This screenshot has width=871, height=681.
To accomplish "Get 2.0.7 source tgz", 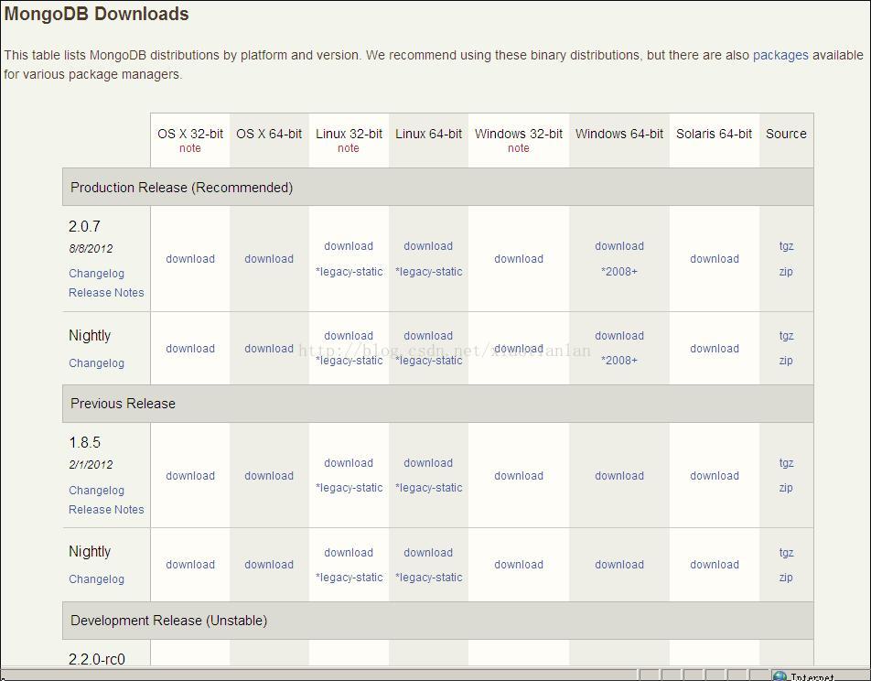I will 786,246.
